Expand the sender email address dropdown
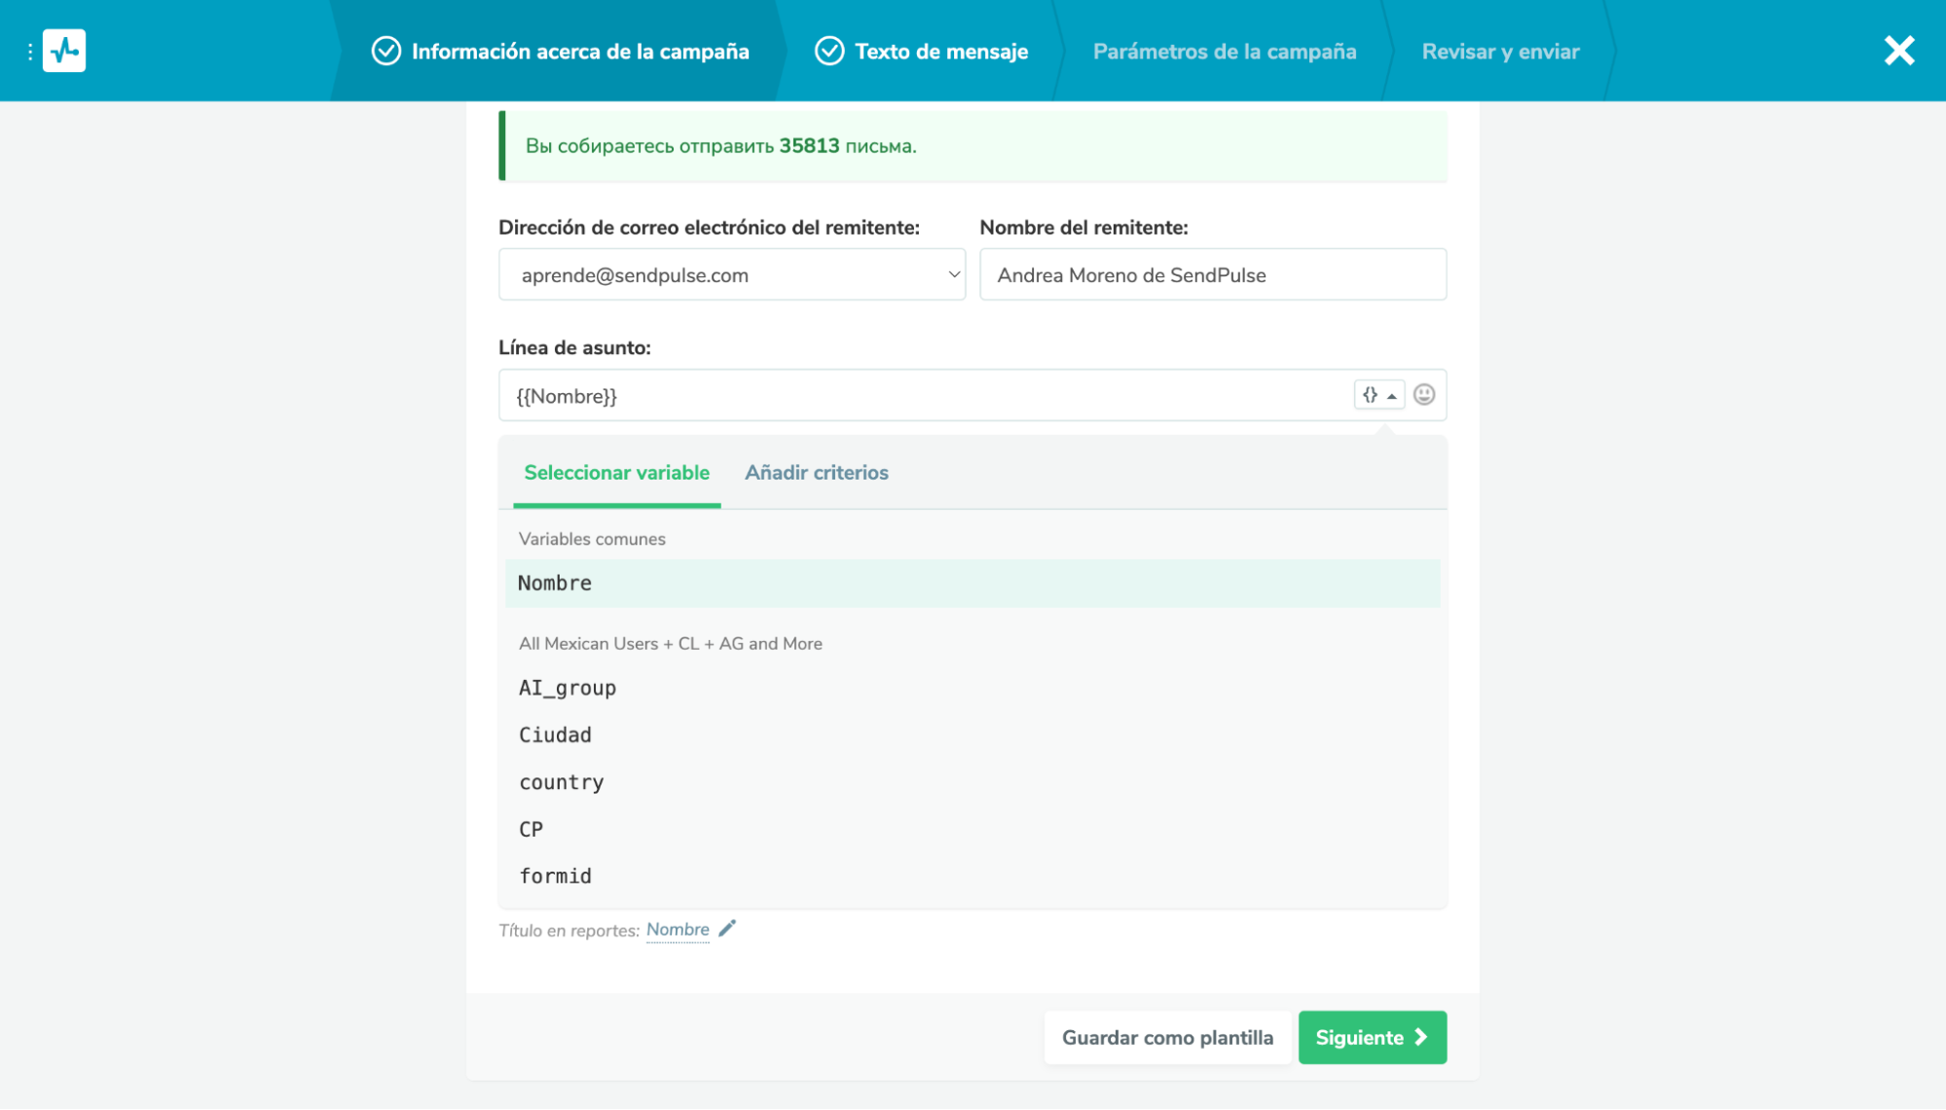Image resolution: width=1946 pixels, height=1110 pixels. tap(732, 274)
